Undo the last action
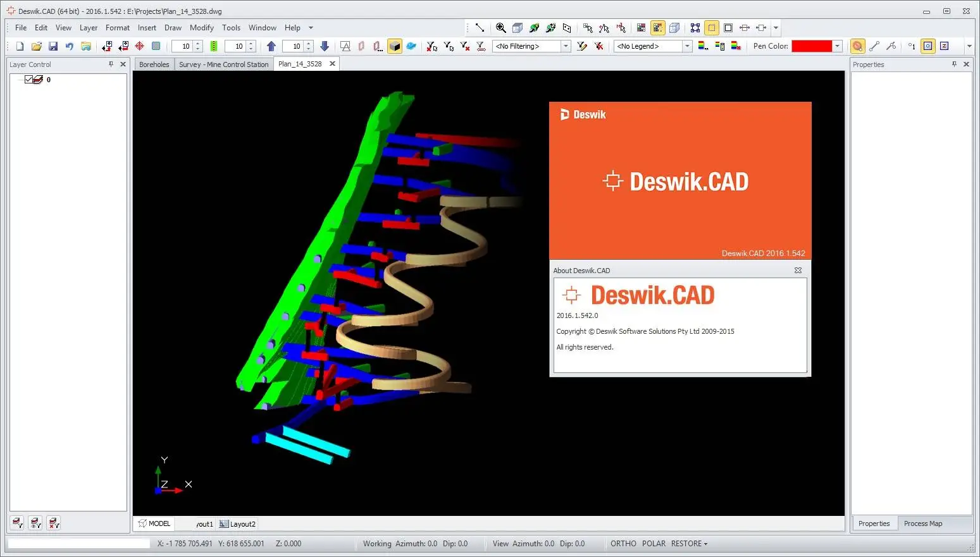 [70, 46]
